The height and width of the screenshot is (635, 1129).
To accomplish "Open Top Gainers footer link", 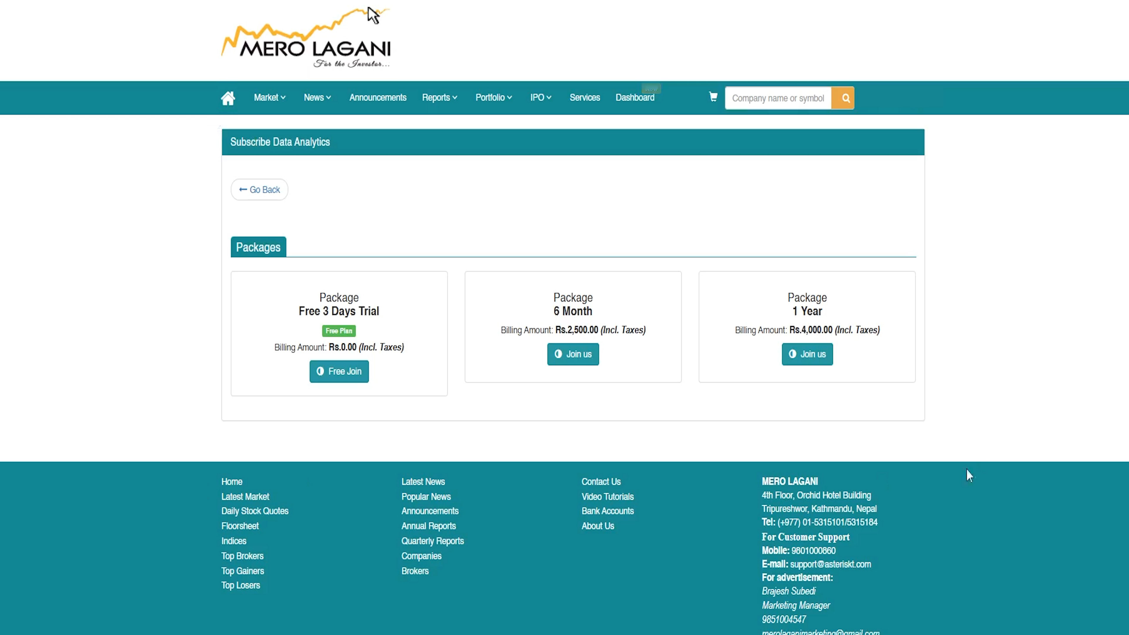I will point(242,571).
